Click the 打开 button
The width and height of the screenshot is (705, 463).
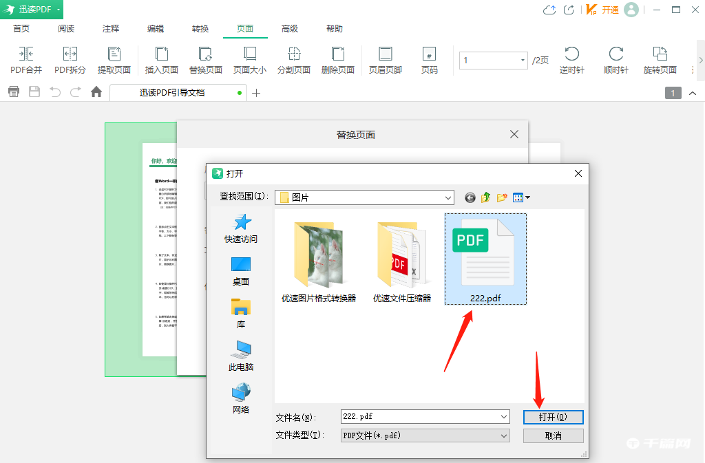[553, 416]
